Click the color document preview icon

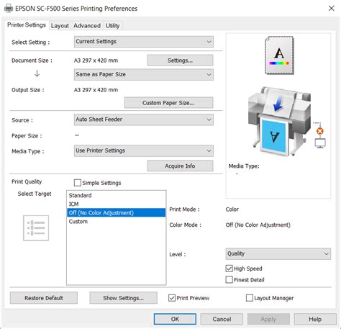pos(279,55)
